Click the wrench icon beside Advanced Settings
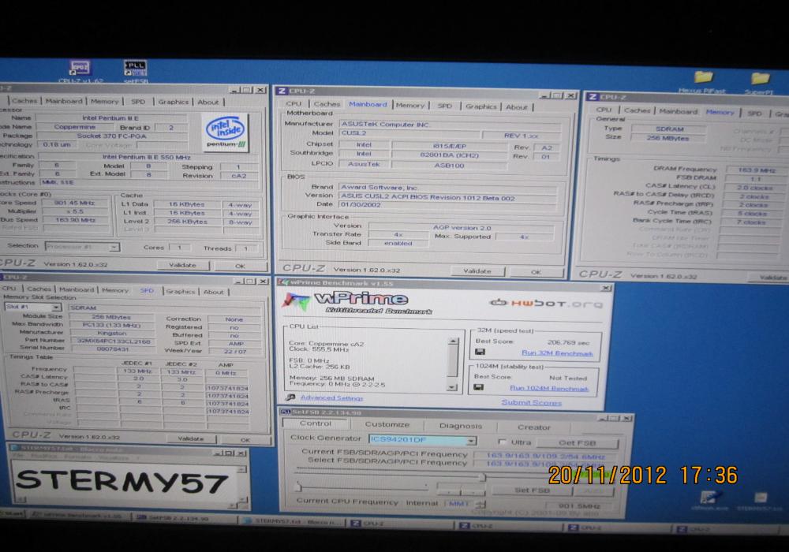The height and width of the screenshot is (552, 789). point(290,397)
